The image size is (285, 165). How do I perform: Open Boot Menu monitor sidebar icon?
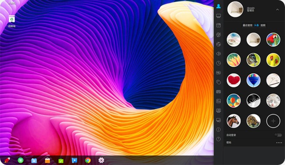pos(218,111)
